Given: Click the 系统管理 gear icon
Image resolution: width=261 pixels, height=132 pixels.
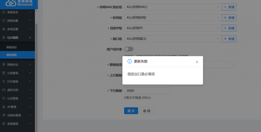Looking at the screenshot, I should [4, 124].
